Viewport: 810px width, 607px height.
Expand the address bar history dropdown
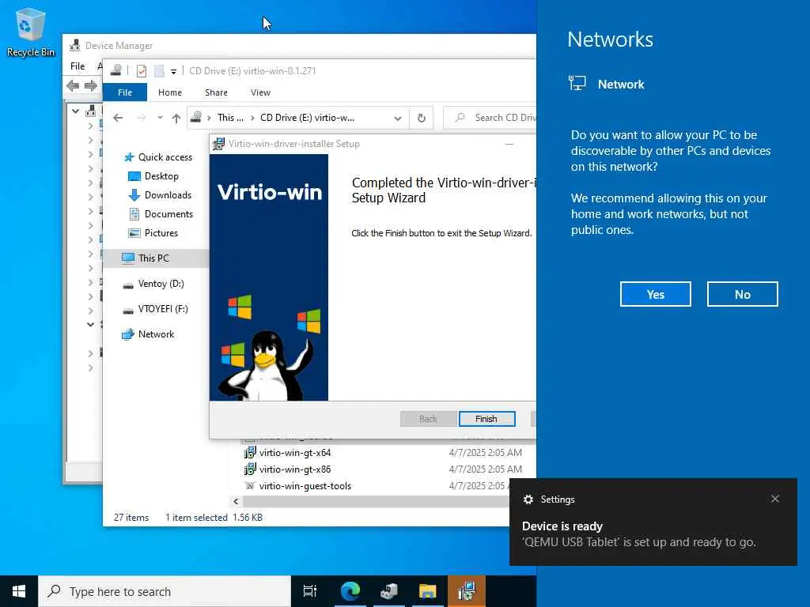point(397,119)
